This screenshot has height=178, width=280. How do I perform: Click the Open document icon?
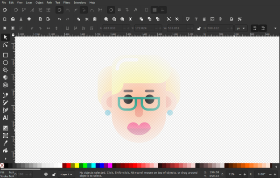(13, 19)
